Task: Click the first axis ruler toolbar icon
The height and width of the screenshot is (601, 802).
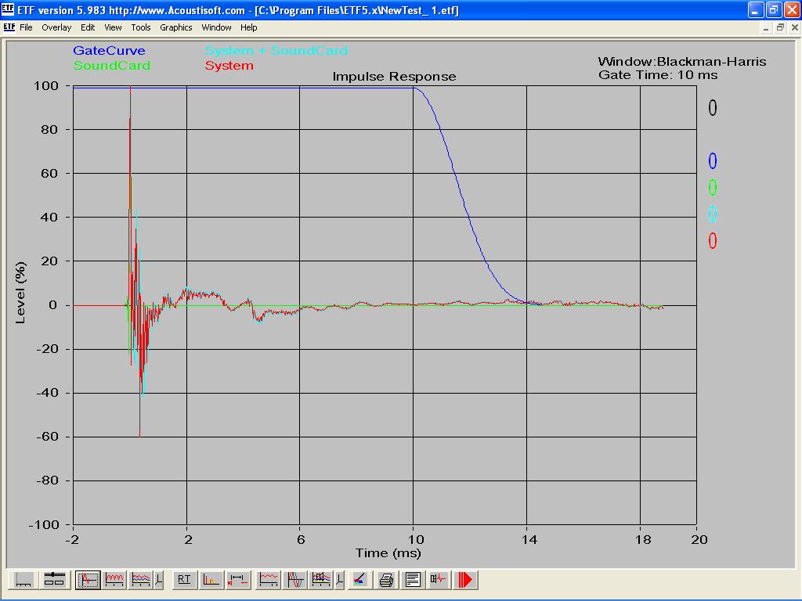Action: 24,580
